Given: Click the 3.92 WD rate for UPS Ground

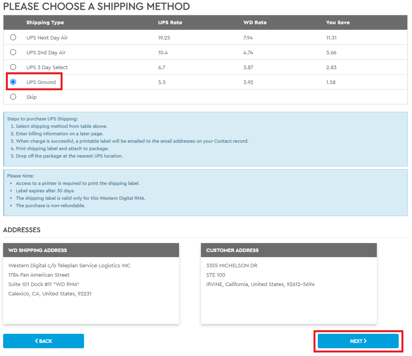Looking at the screenshot, I should [x=249, y=82].
